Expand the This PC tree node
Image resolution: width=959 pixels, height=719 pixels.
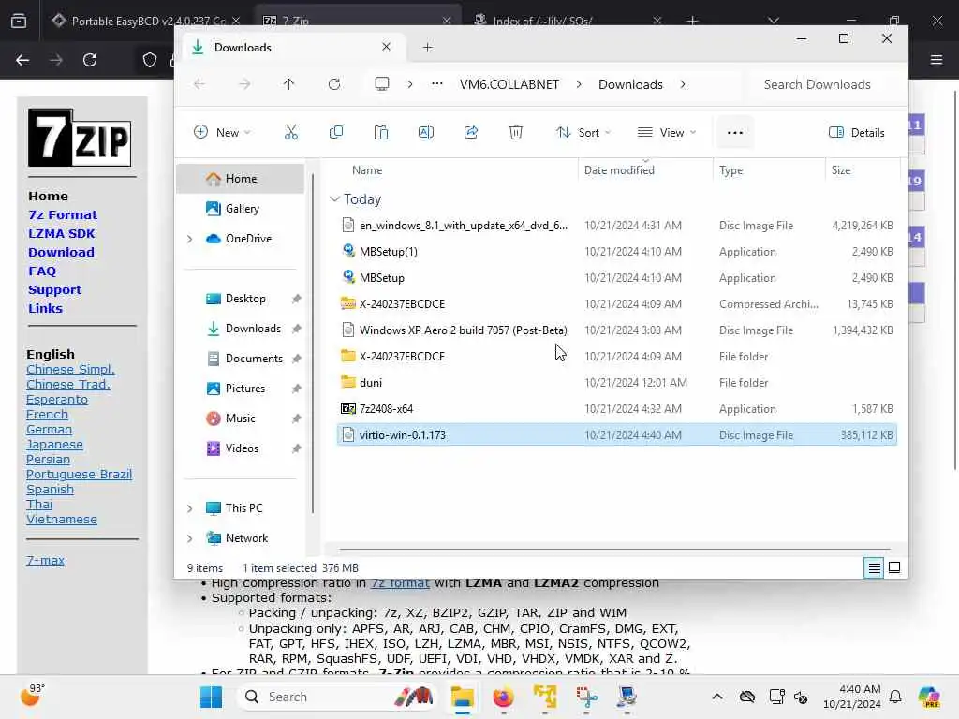(189, 508)
